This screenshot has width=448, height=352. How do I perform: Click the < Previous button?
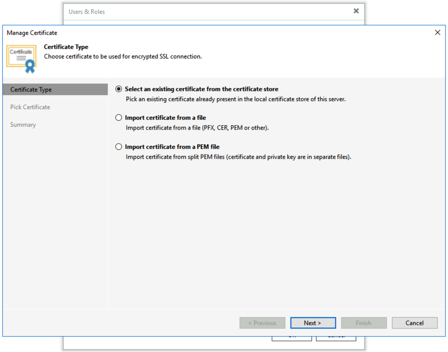coord(262,323)
